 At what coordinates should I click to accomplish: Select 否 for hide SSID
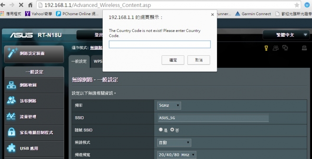(x=172, y=130)
